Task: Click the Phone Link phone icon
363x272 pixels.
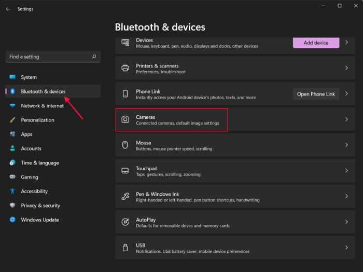Action: [125, 93]
